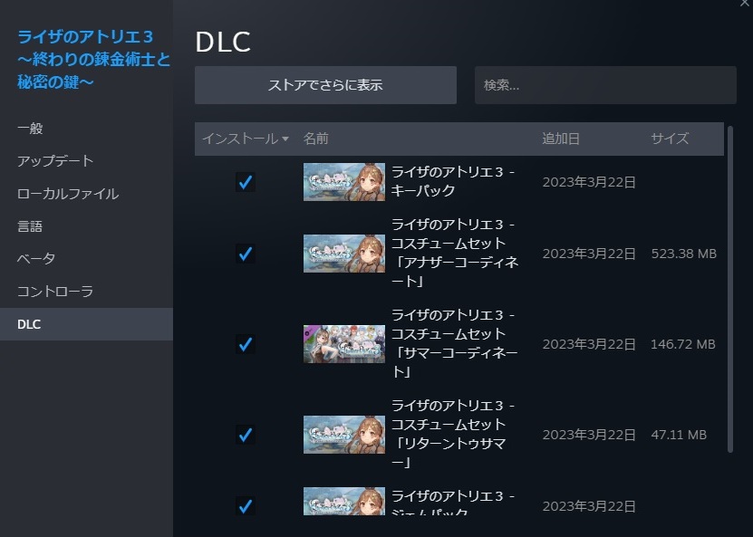This screenshot has height=537, width=753.
Task: Click the DLC list vertical scrollbar
Action: tap(730, 289)
